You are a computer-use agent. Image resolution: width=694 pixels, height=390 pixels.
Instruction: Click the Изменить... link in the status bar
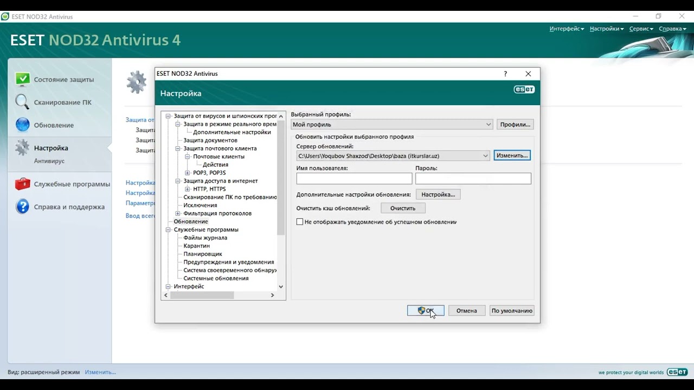100,372
